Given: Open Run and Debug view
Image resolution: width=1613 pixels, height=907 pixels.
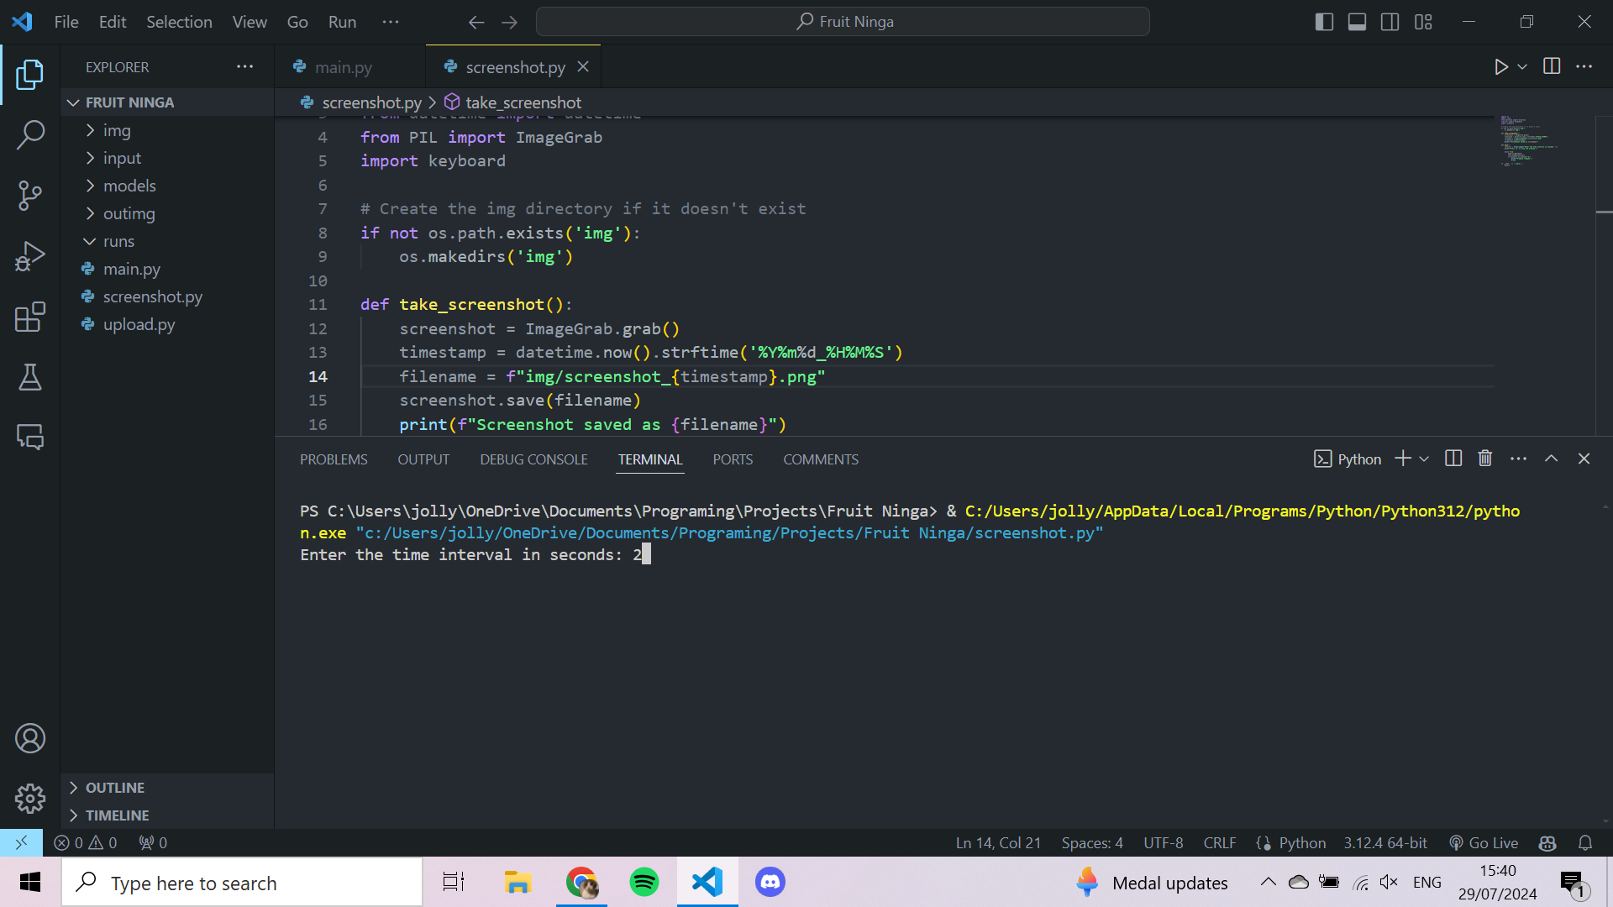Looking at the screenshot, I should 30,256.
